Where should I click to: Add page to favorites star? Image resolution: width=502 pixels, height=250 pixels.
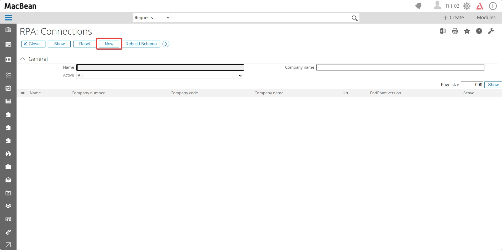(467, 31)
